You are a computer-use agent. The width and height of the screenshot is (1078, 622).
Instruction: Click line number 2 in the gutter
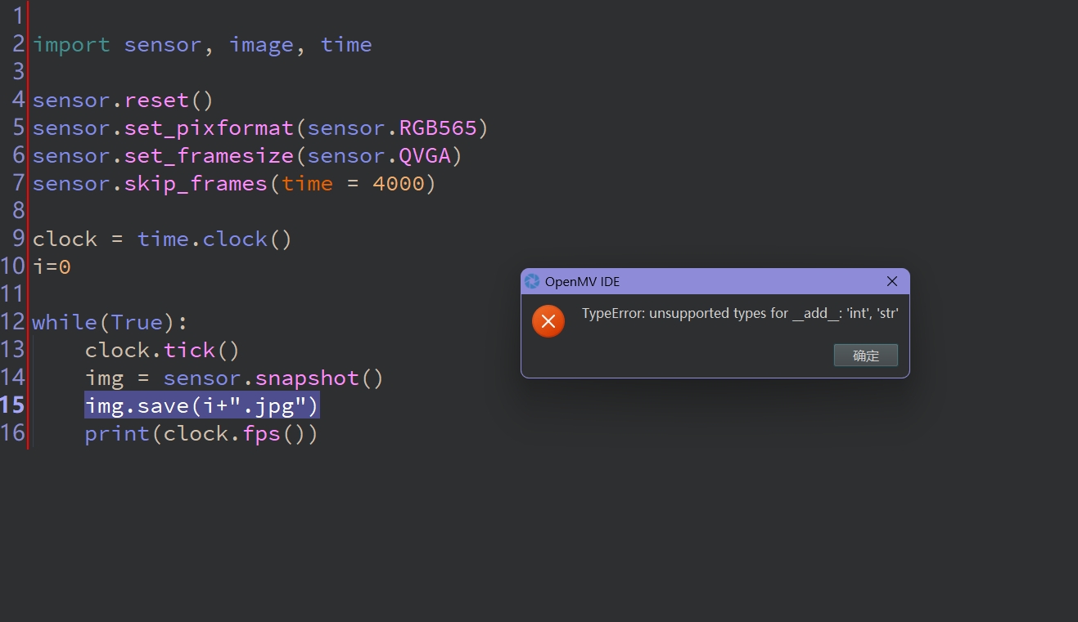(19, 44)
